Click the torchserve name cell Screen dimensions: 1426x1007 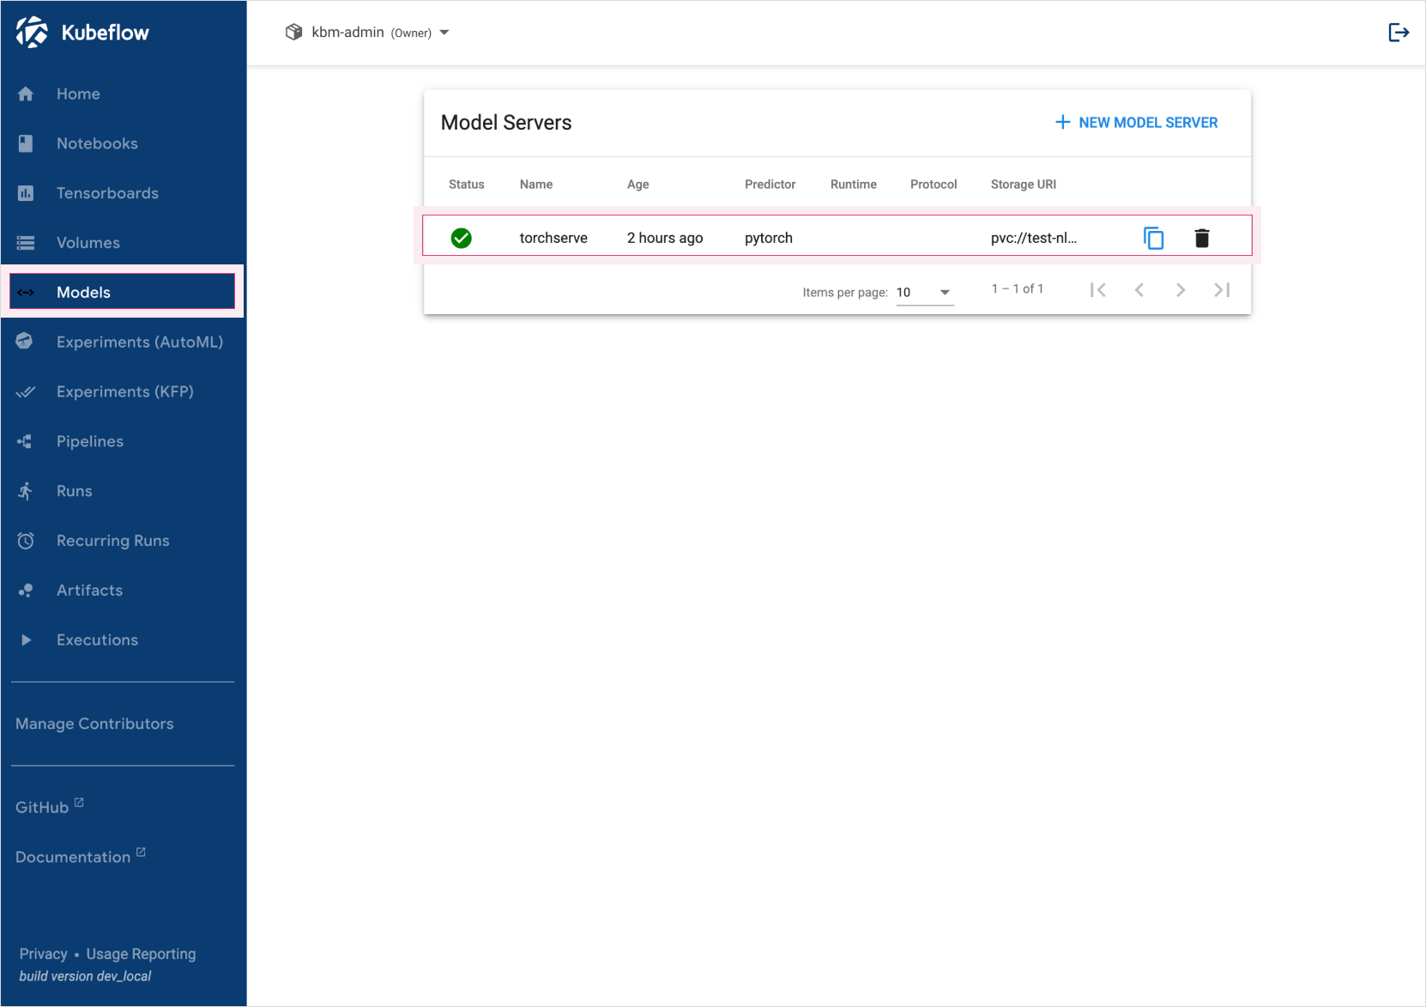pos(553,238)
